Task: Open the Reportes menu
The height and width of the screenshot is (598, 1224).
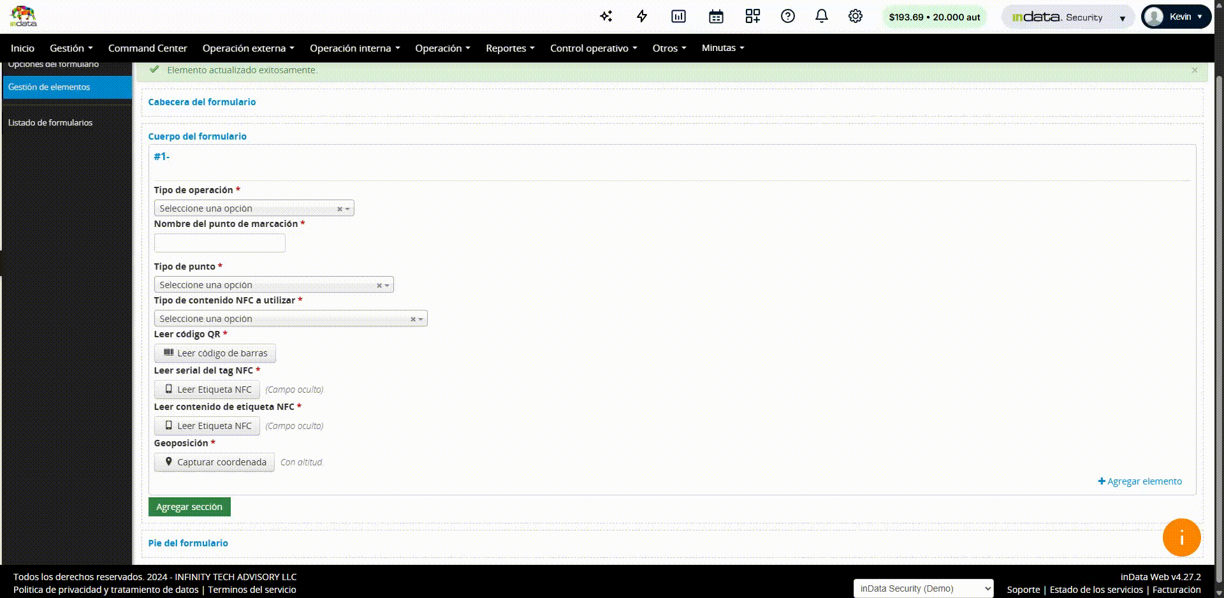Action: (510, 48)
